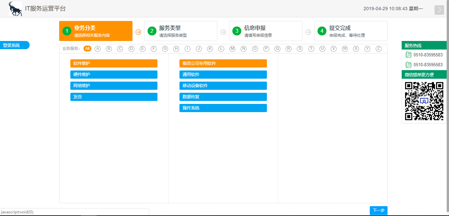The width and height of the screenshot is (449, 216).
Task: Click the orange arrow after step 1
Action: tap(138, 32)
